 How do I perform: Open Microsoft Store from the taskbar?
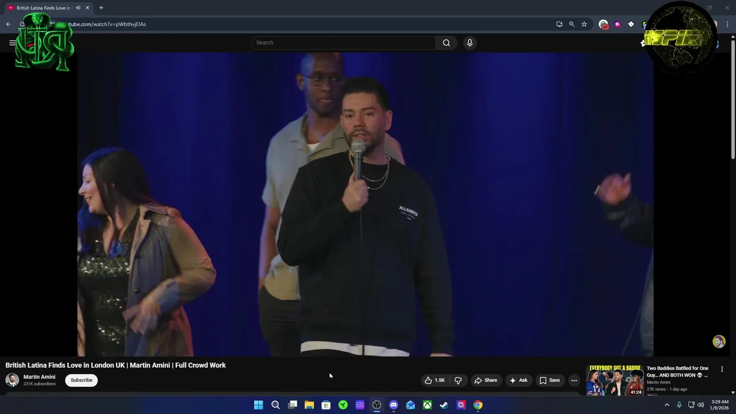point(326,405)
